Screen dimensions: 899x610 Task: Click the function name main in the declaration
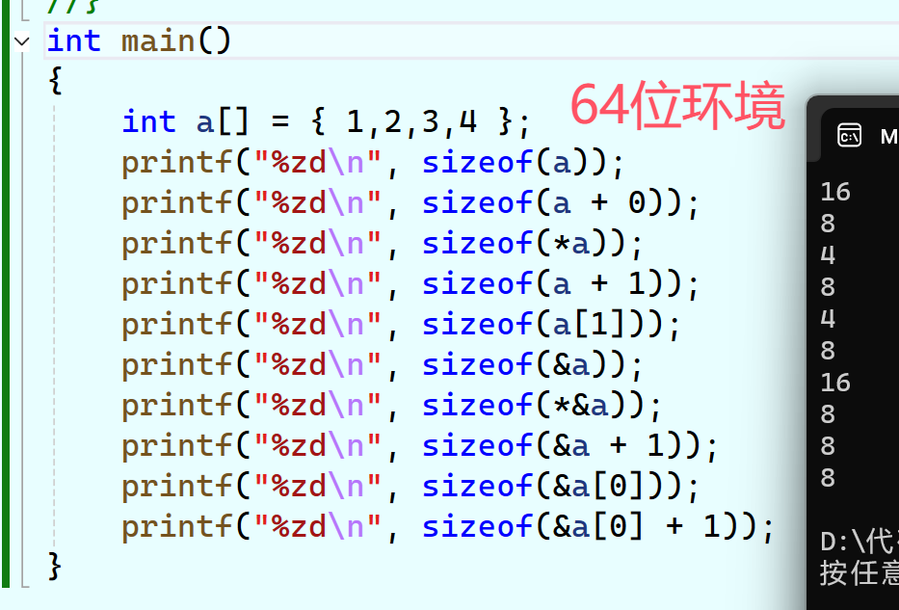coord(157,40)
